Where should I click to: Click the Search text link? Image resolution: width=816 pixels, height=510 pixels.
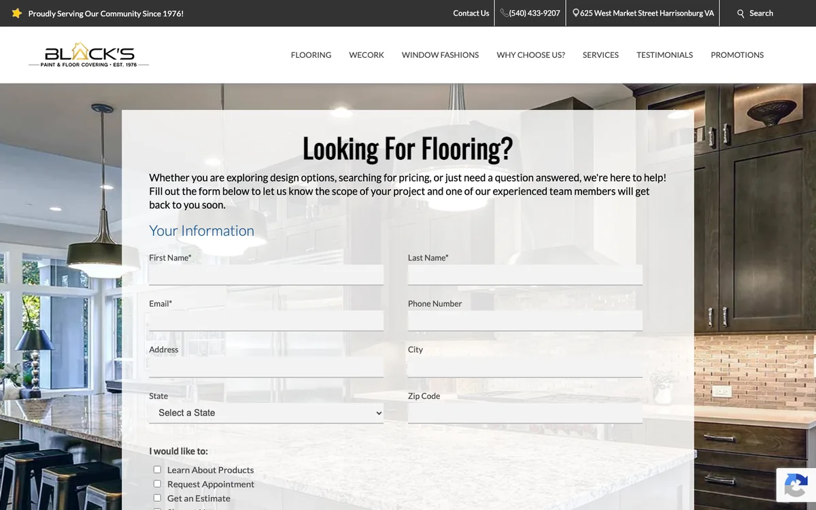[x=761, y=13]
